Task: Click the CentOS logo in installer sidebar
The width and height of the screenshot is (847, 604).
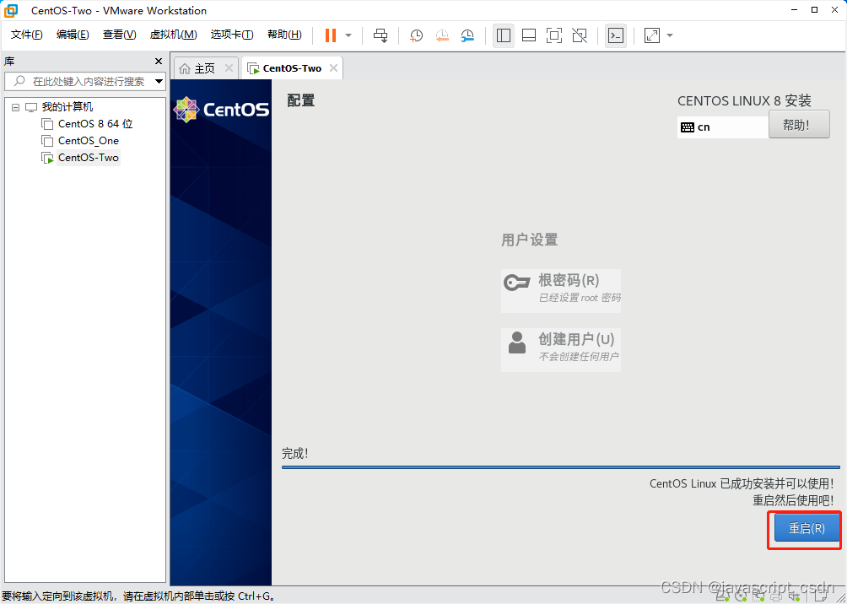Action: 221,110
